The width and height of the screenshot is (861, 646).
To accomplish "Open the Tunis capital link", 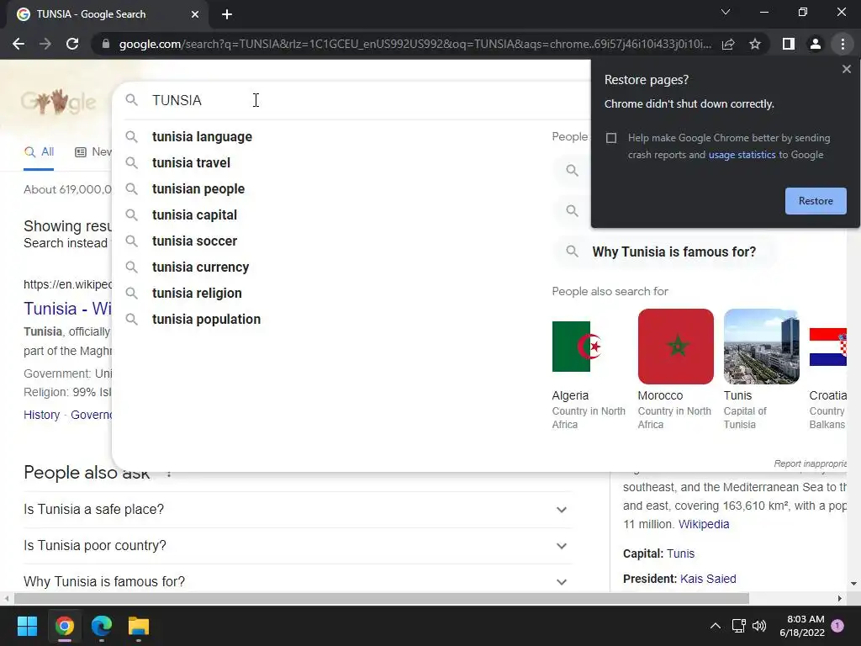I will 680,553.
